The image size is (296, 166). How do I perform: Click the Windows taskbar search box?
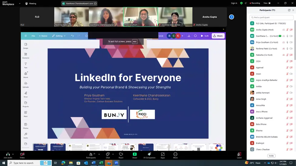(29, 163)
